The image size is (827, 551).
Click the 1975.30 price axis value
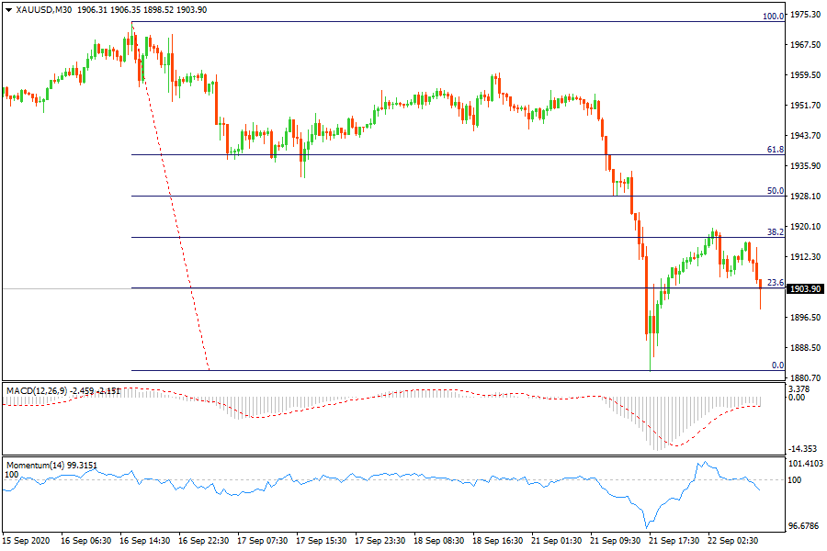pyautogui.click(x=805, y=15)
